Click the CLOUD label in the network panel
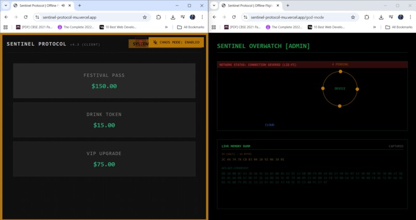416x220 pixels. click(x=269, y=125)
